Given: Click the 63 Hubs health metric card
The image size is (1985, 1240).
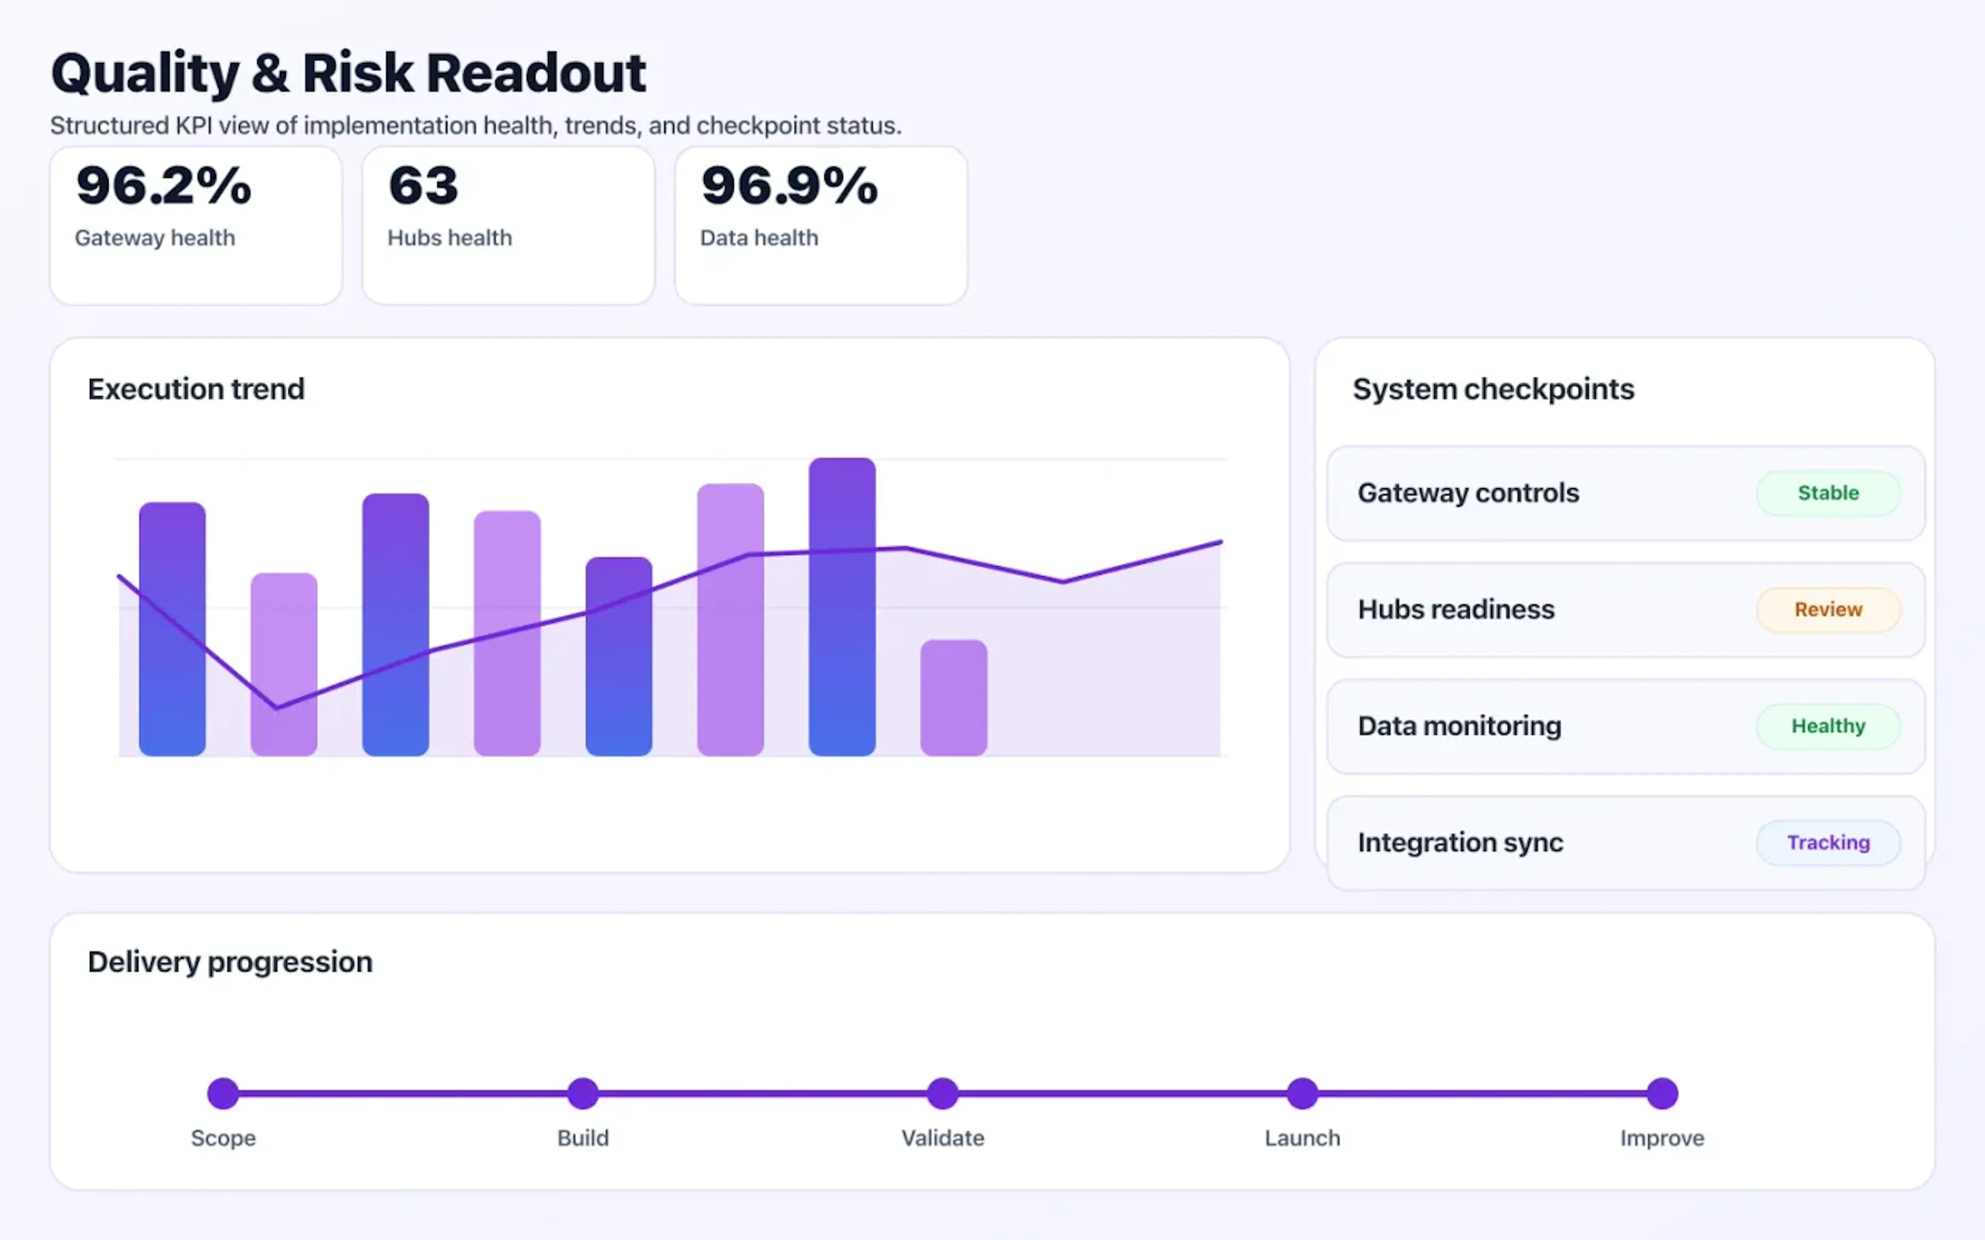Looking at the screenshot, I should pos(507,223).
